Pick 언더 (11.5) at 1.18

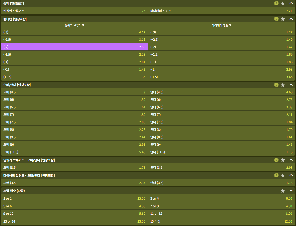click(x=221, y=152)
